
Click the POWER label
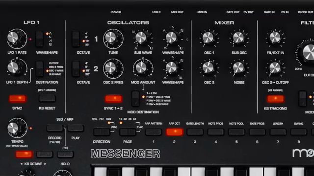116,12
